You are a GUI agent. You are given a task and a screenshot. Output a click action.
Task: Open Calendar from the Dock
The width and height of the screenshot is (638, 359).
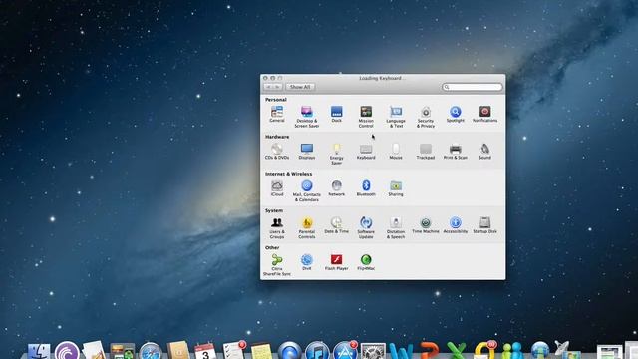(205, 351)
